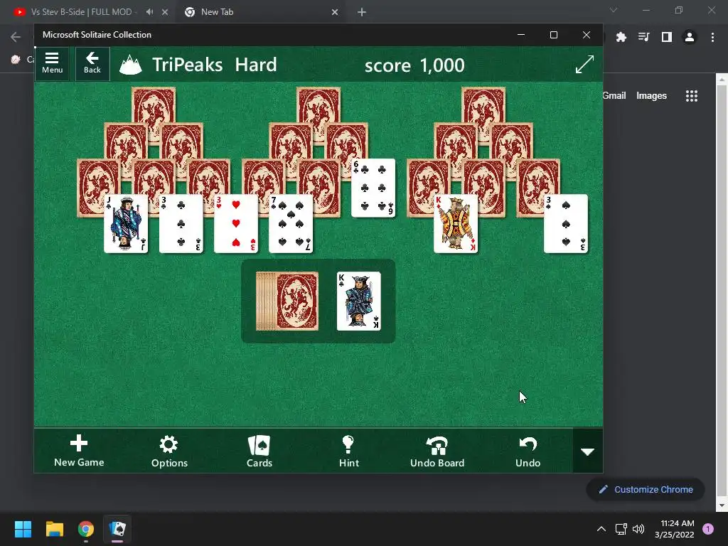Open Solitaire Collection from the taskbar

[117, 529]
